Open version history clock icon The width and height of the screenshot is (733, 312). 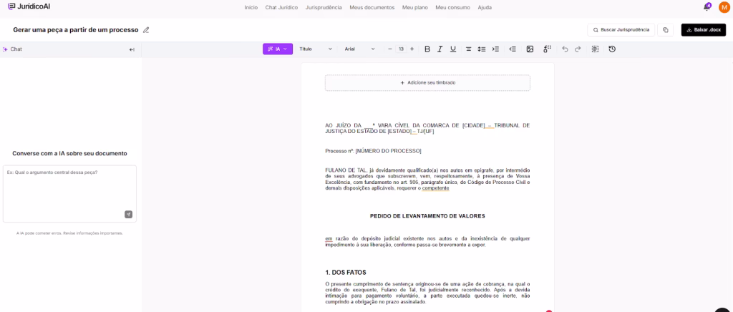tap(612, 49)
